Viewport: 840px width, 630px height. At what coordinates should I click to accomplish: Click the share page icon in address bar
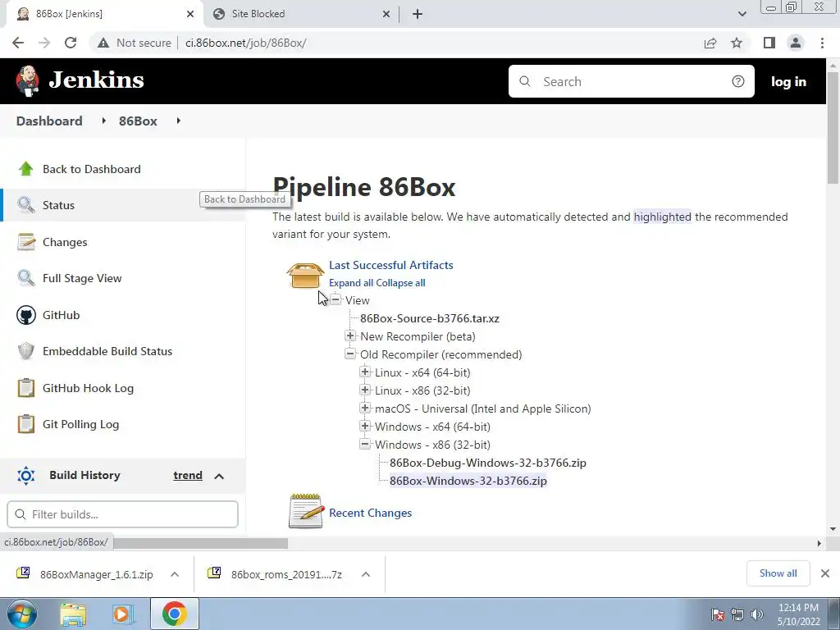coord(710,43)
